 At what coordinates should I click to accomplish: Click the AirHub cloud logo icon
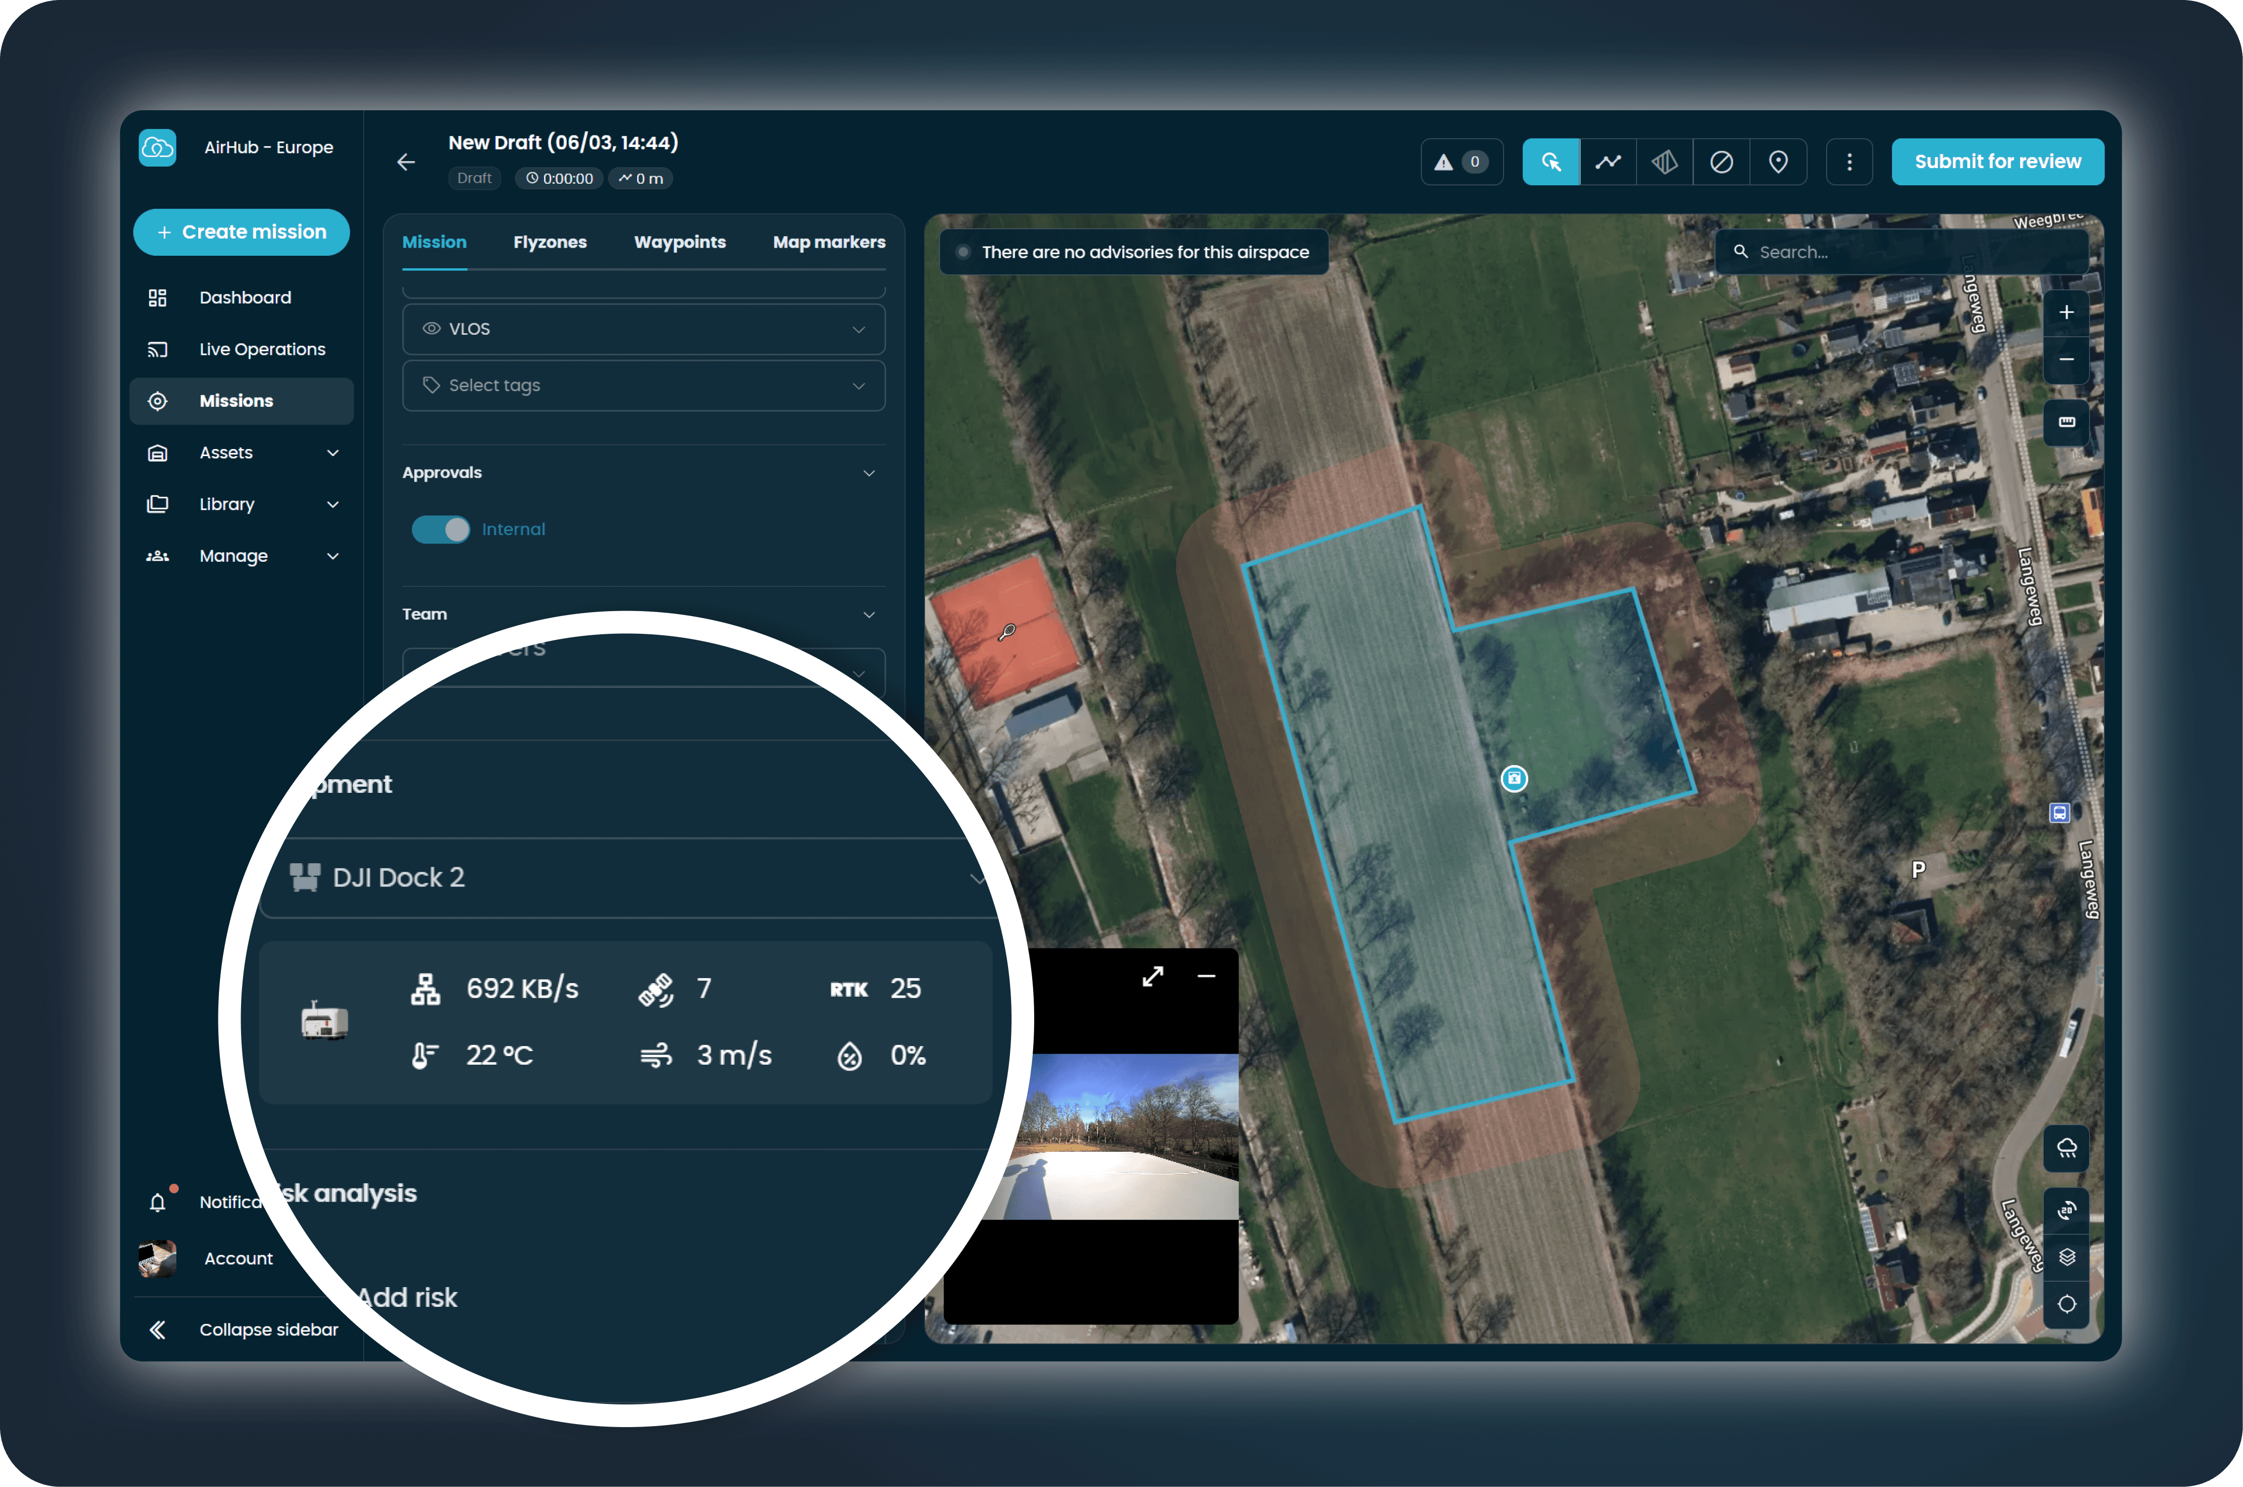[158, 148]
